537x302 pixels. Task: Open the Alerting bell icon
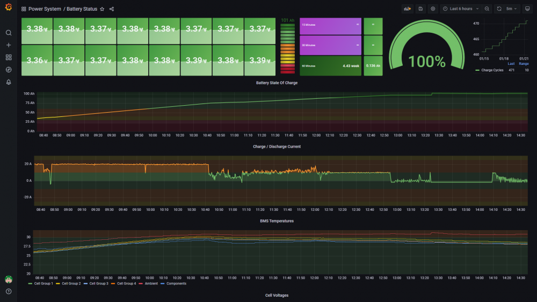[9, 82]
